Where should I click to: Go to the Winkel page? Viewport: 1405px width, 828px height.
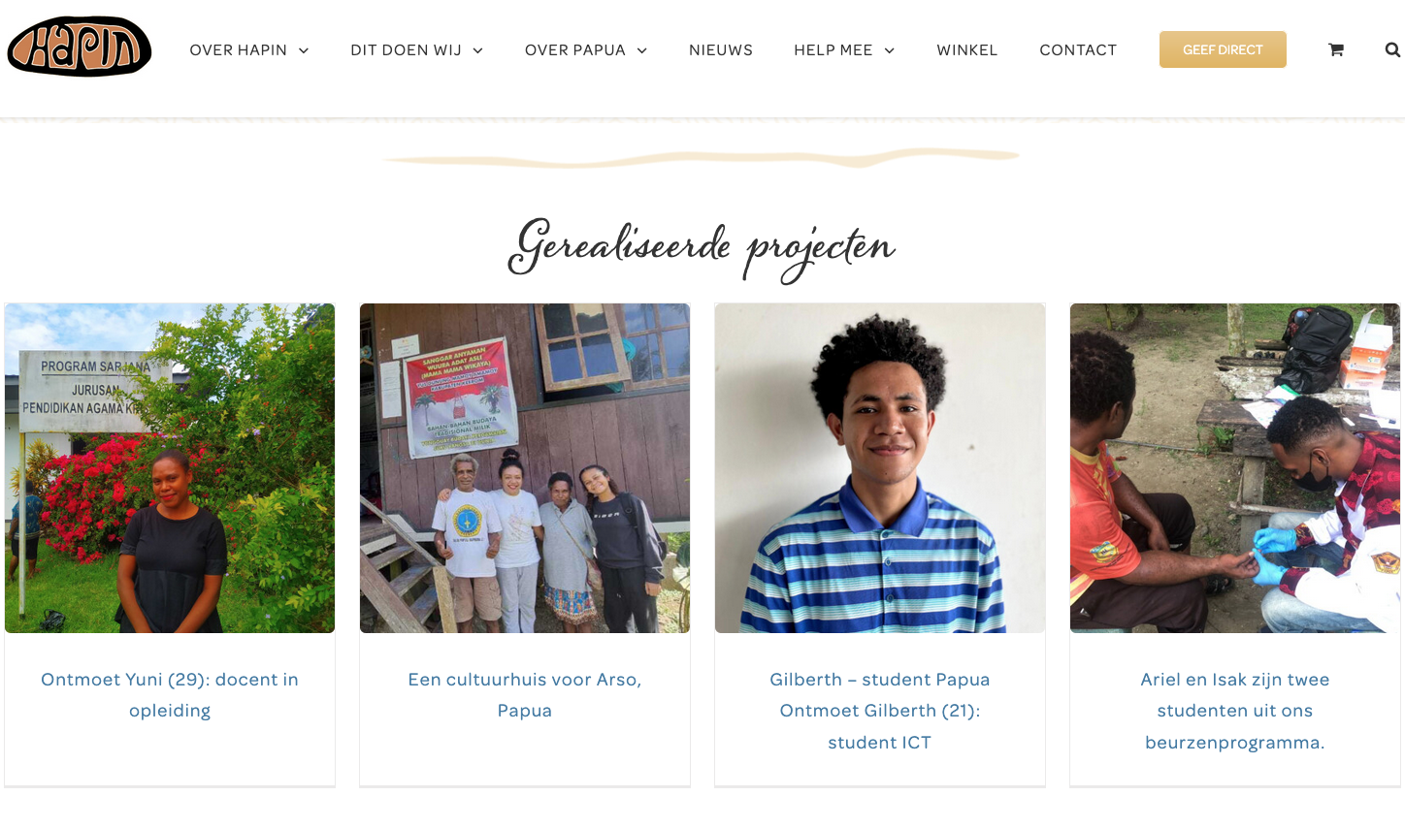tap(967, 49)
